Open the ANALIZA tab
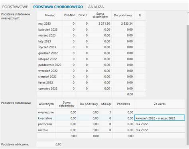The image size is (189, 149). click(96, 7)
